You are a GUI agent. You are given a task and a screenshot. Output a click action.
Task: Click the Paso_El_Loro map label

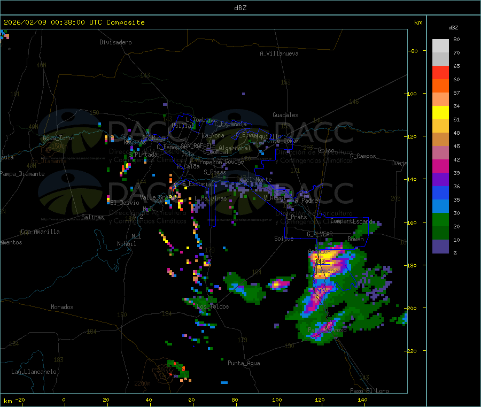[369, 391]
